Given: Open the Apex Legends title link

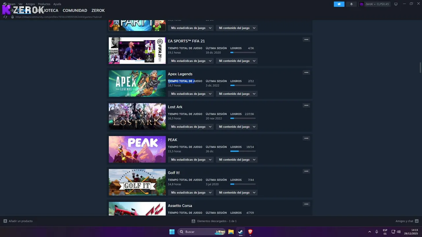Looking at the screenshot, I should [180, 74].
